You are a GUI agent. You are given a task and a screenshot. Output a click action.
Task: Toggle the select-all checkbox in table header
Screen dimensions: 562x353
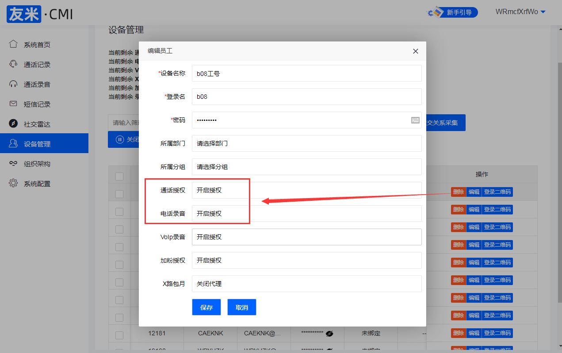(x=119, y=176)
